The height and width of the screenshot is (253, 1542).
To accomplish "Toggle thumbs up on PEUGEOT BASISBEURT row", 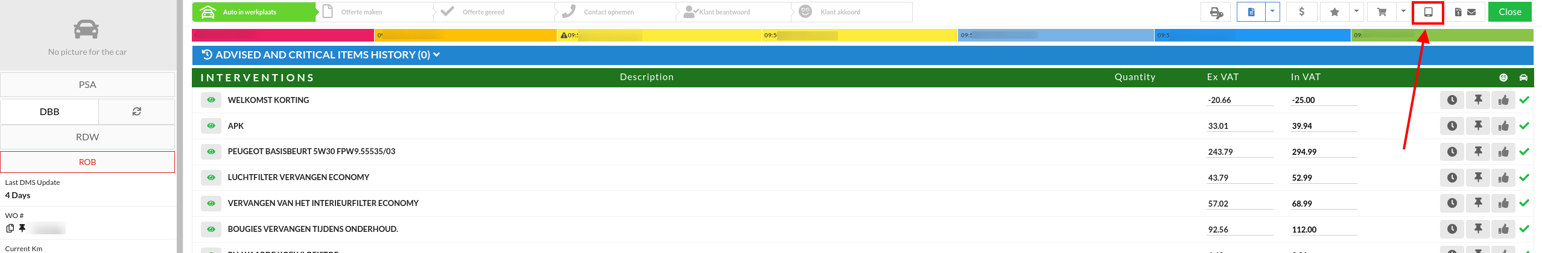I will (x=1503, y=152).
